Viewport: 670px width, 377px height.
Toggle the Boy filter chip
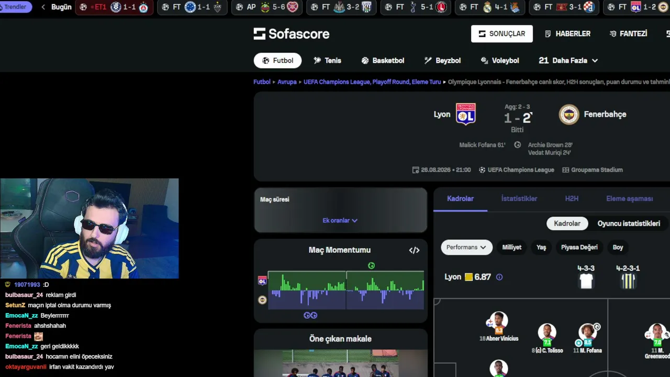pos(618,247)
